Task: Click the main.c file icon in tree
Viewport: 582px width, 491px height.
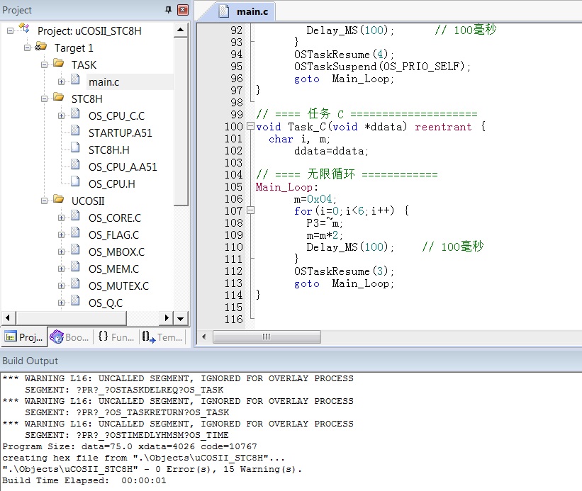Action: click(x=75, y=80)
